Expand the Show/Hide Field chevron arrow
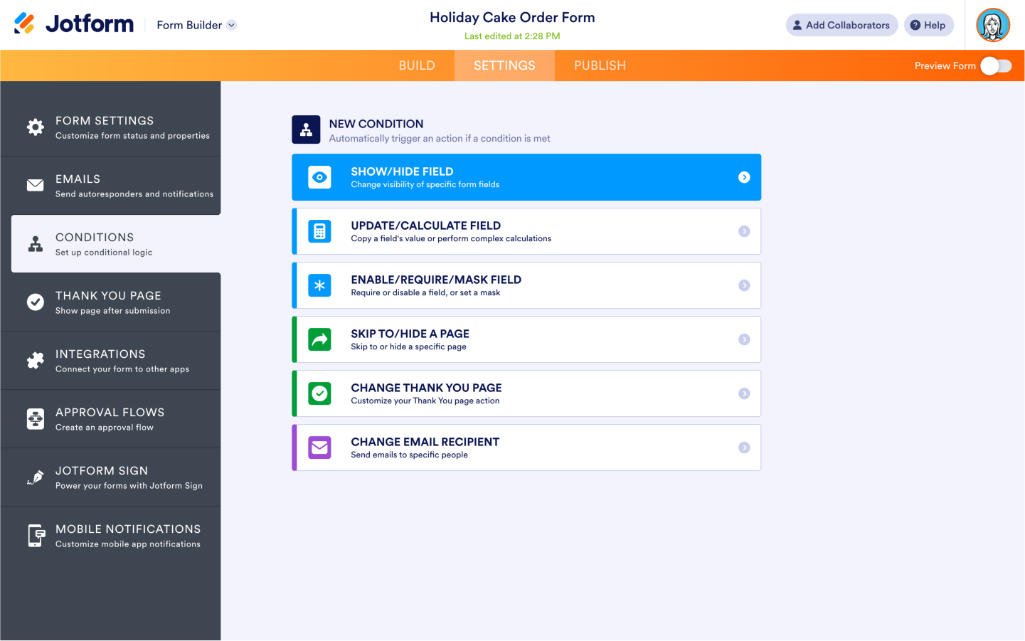Viewport: 1025px width, 641px height. click(744, 177)
